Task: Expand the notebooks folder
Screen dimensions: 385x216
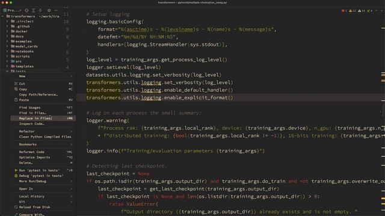Action: pos(7,52)
